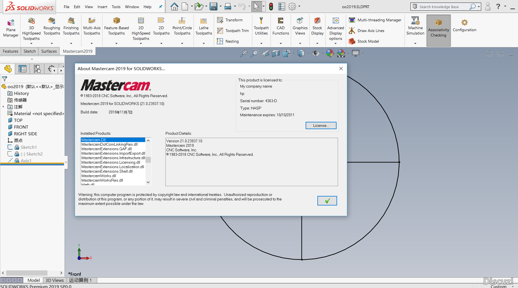Launch Machine Simulation

(x=415, y=26)
